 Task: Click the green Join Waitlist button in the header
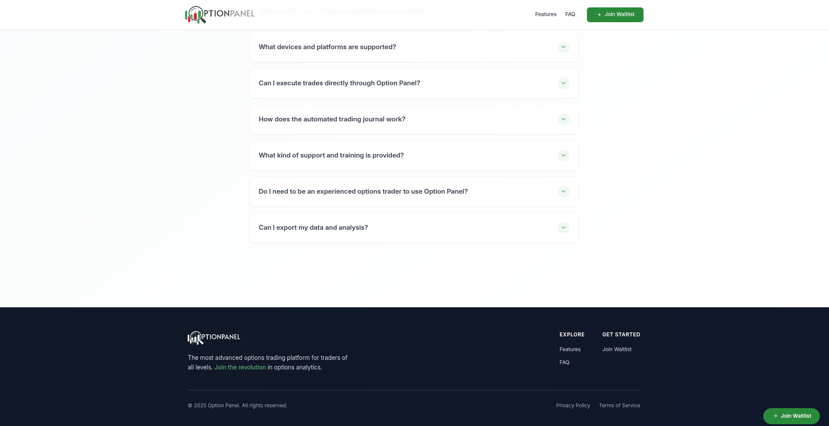[x=615, y=14]
